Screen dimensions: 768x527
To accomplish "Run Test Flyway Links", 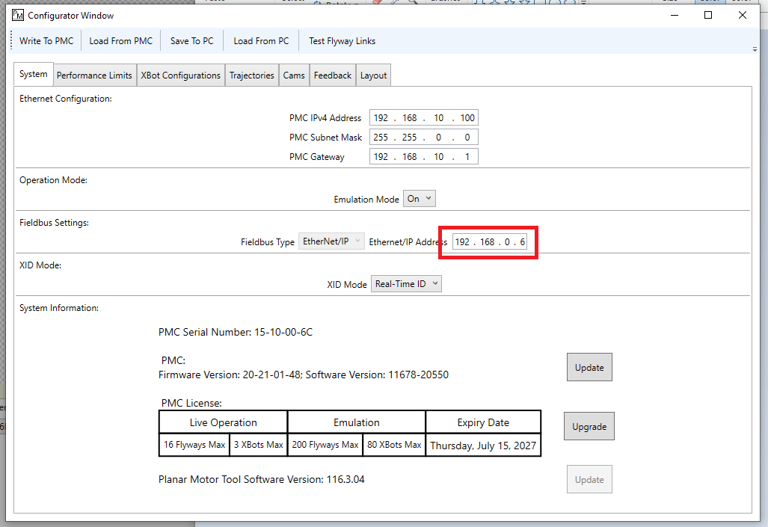I will coord(342,41).
